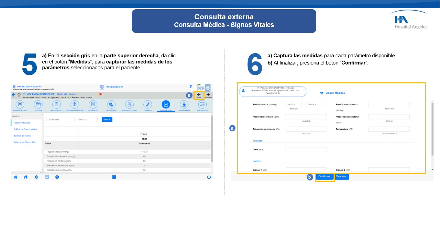440x247 pixels.
Task: Click the back arrow beside patient name
Action: pyautogui.click(x=14, y=95)
